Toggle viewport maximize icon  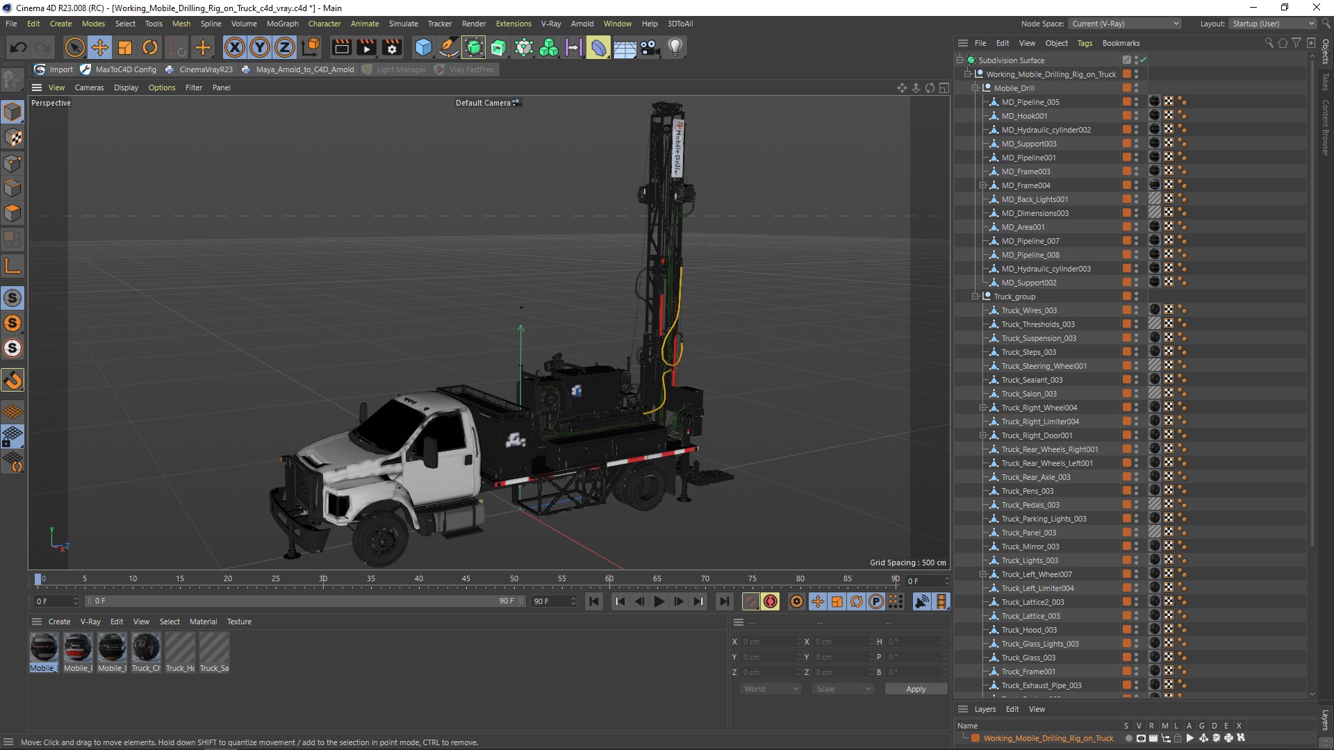[x=944, y=87]
